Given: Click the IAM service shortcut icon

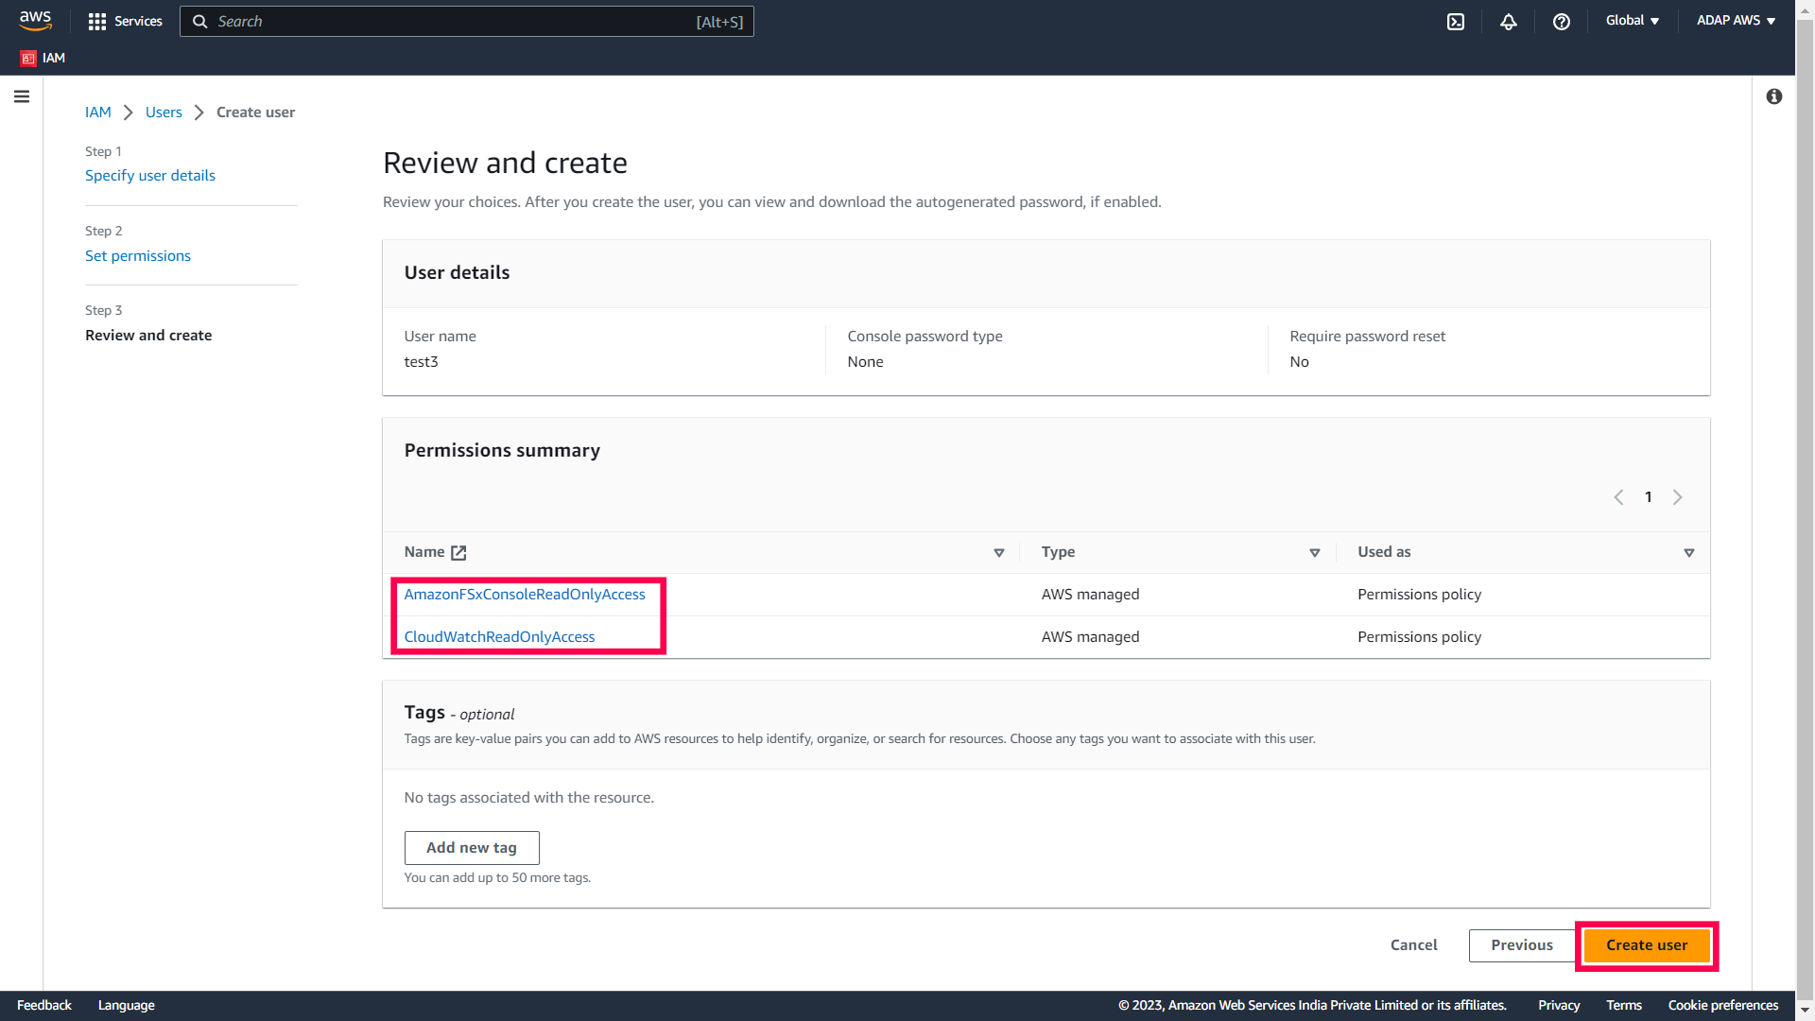Looking at the screenshot, I should coord(28,58).
